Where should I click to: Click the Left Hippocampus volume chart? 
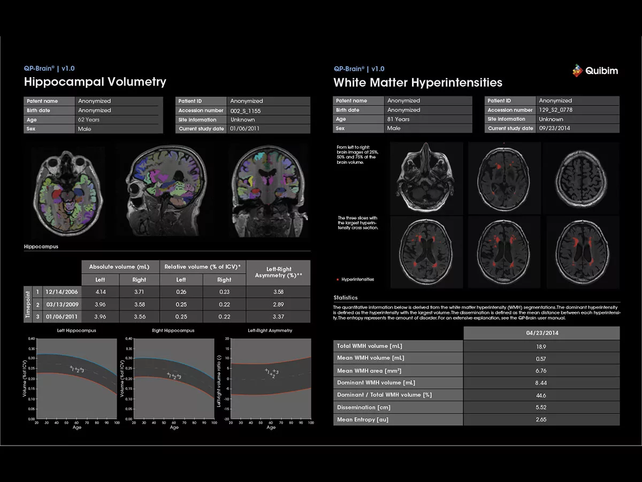tap(77, 378)
